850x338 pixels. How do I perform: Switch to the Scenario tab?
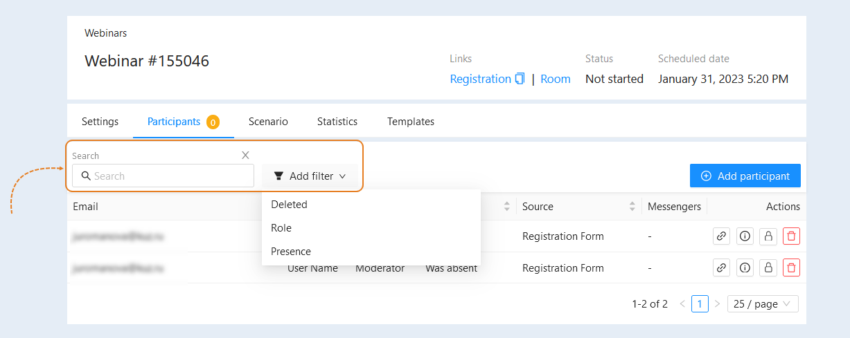268,122
